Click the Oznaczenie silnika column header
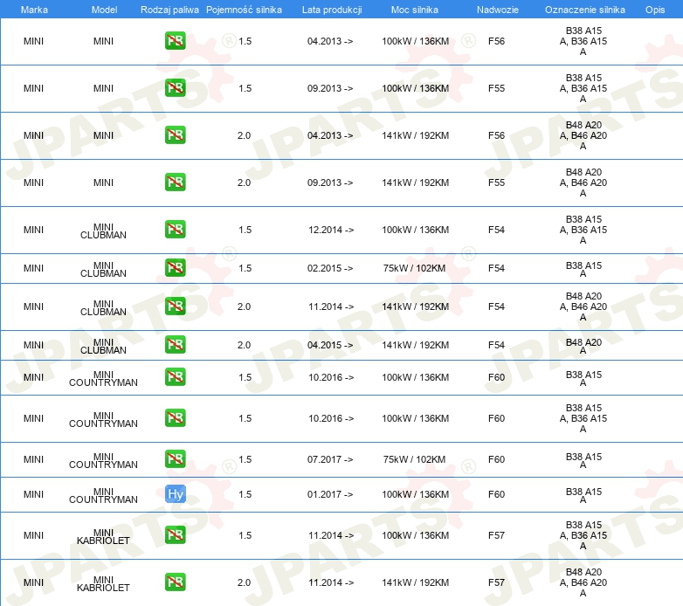The height and width of the screenshot is (606, 683). coord(585,10)
